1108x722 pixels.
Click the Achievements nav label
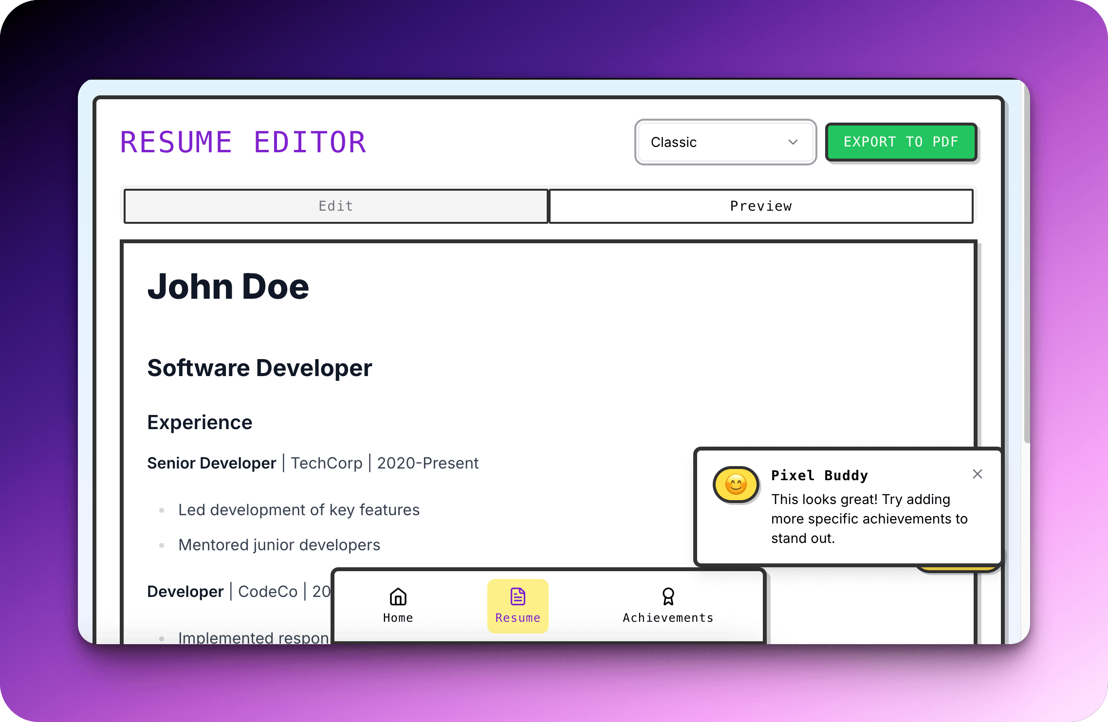(668, 618)
